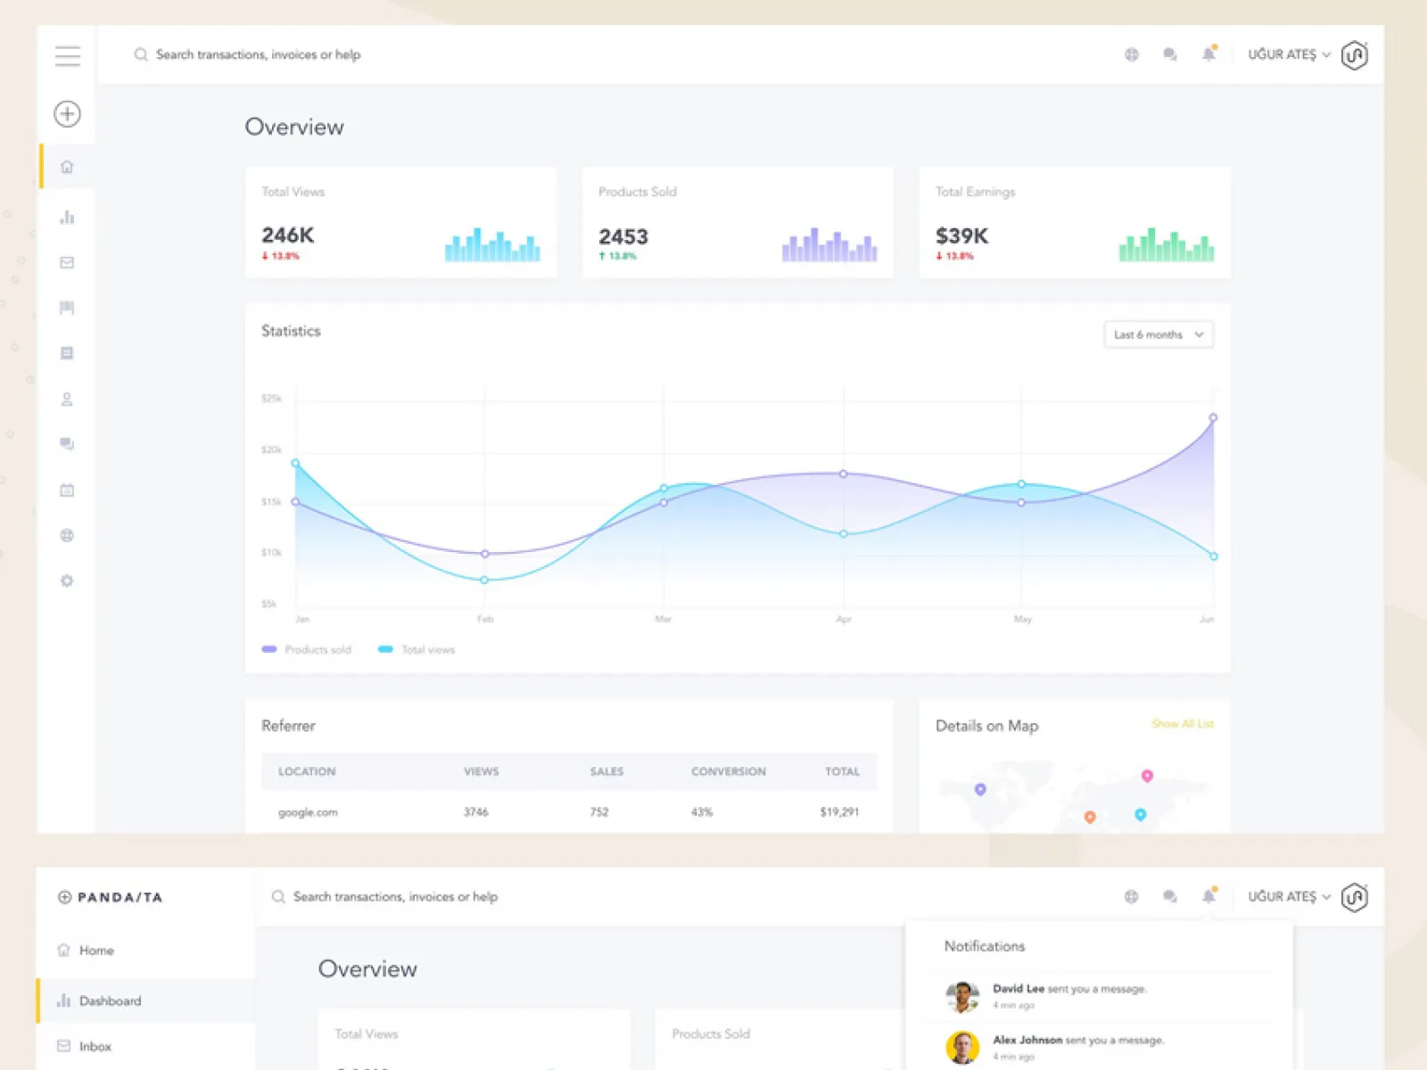Click the flag icon in the sidebar
Image resolution: width=1427 pixels, height=1070 pixels.
click(67, 308)
